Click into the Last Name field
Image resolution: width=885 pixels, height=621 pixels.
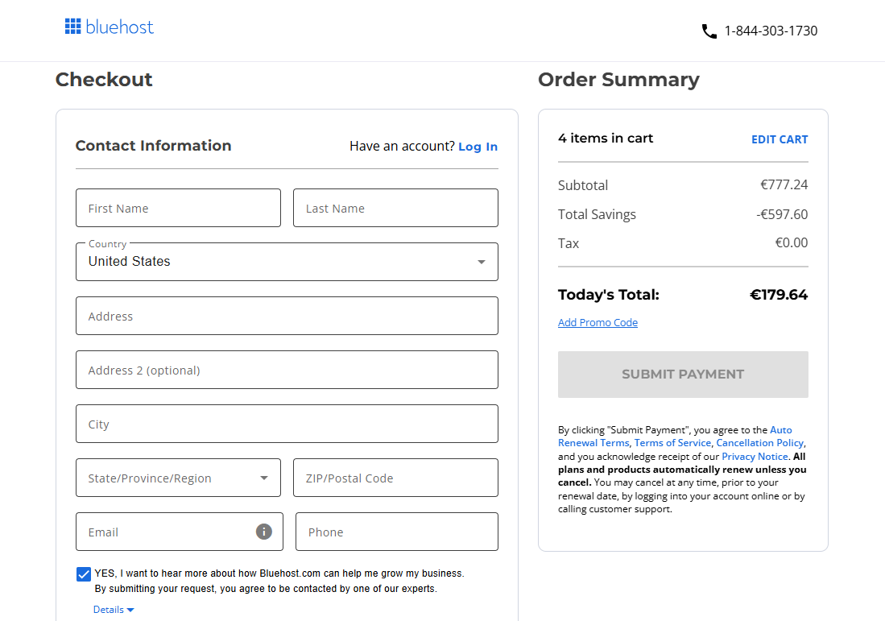tap(395, 208)
